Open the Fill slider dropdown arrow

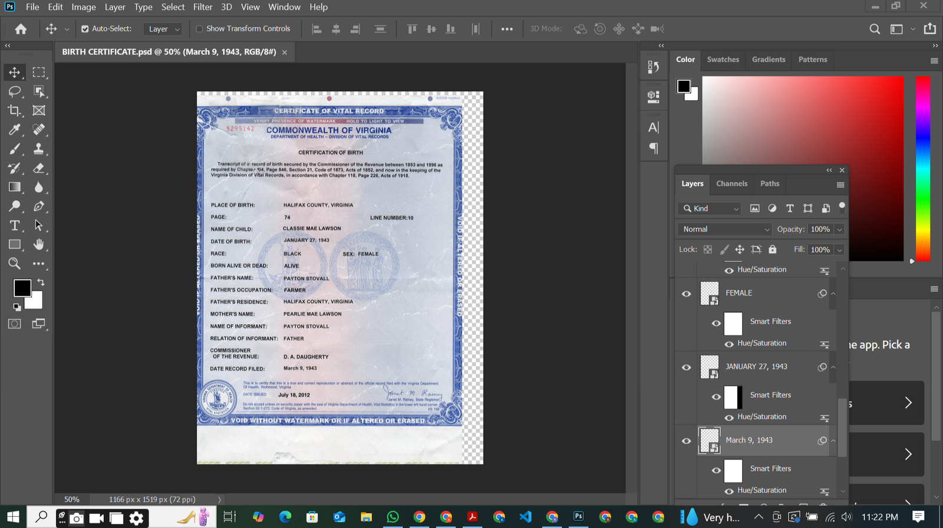point(839,250)
